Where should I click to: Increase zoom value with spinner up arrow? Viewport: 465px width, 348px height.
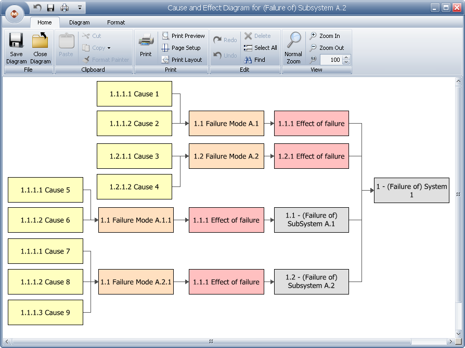point(346,58)
